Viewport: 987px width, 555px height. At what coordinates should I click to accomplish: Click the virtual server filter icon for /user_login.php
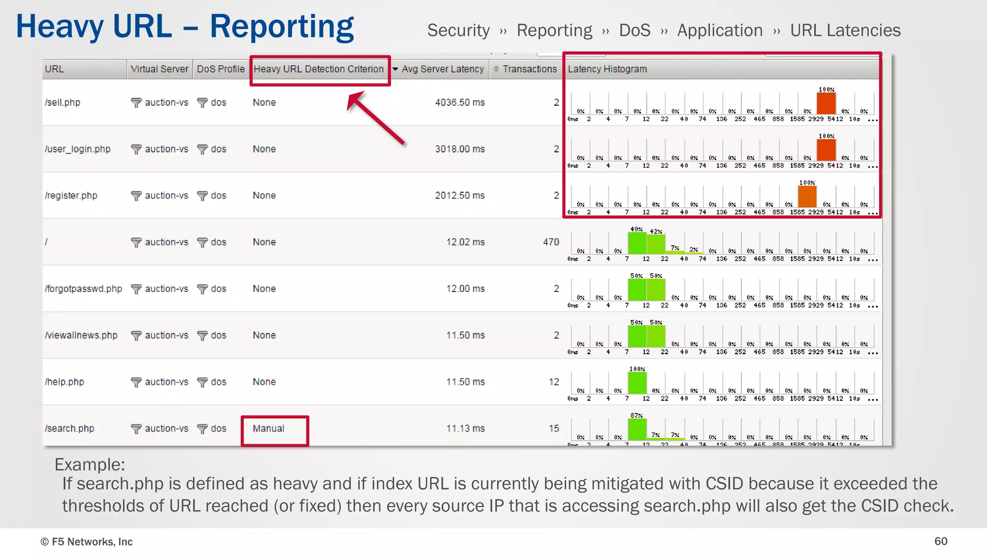pyautogui.click(x=136, y=149)
